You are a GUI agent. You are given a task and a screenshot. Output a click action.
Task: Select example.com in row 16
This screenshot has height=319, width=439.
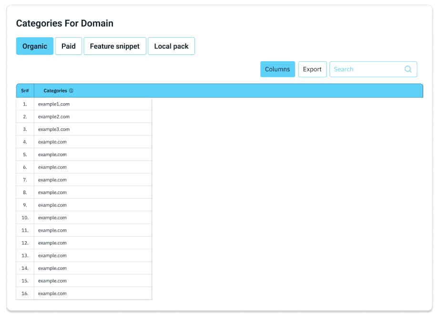tap(52, 294)
